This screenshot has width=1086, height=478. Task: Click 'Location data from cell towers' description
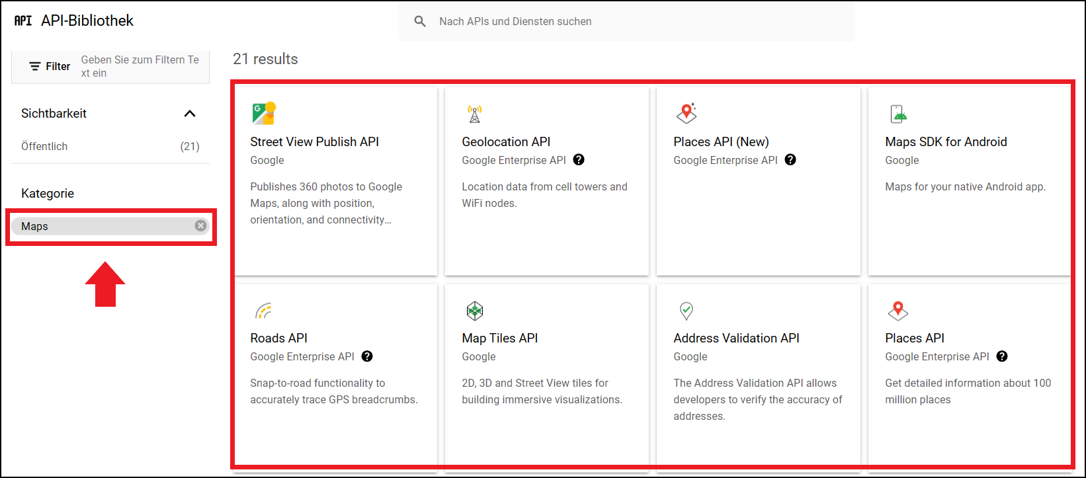544,195
